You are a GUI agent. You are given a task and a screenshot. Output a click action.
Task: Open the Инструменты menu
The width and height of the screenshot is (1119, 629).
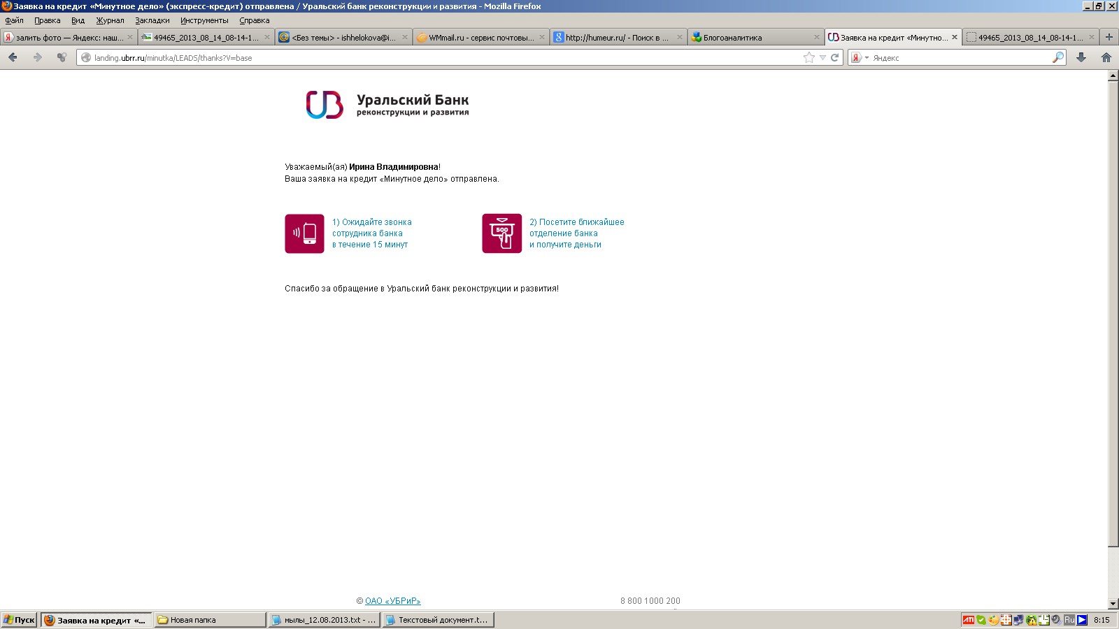click(x=204, y=20)
